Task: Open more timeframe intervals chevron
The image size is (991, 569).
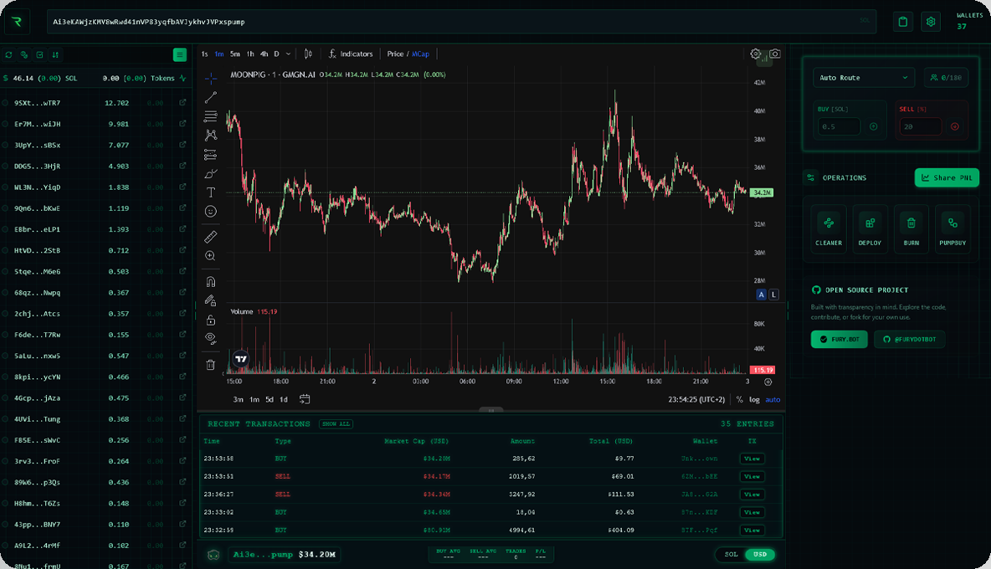Action: (x=288, y=54)
